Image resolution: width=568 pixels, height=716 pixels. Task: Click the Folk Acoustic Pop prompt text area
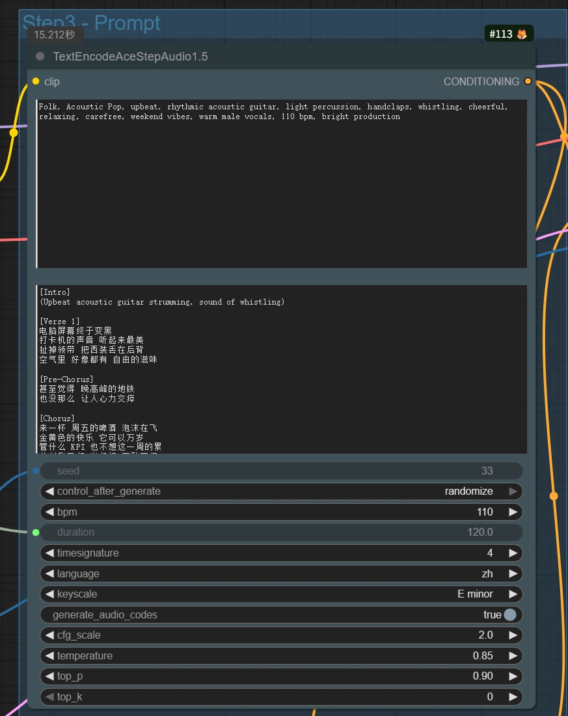[x=280, y=182]
